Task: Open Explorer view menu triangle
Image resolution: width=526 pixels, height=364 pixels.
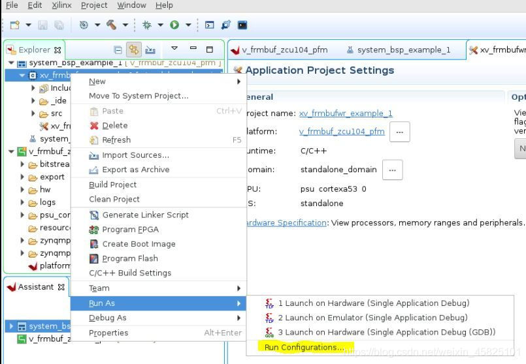Action: 174,48
